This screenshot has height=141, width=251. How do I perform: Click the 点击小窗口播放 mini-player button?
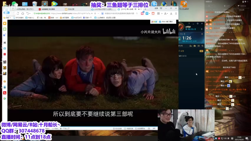click(x=166, y=22)
